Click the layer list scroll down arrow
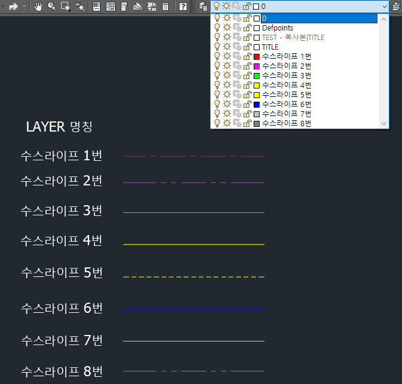 point(383,124)
